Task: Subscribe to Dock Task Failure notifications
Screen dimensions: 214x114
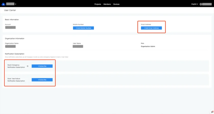Action: pyautogui.click(x=42, y=80)
